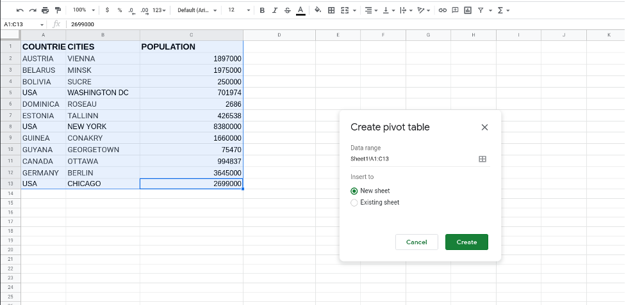
Task: Select column D header
Action: [x=279, y=35]
